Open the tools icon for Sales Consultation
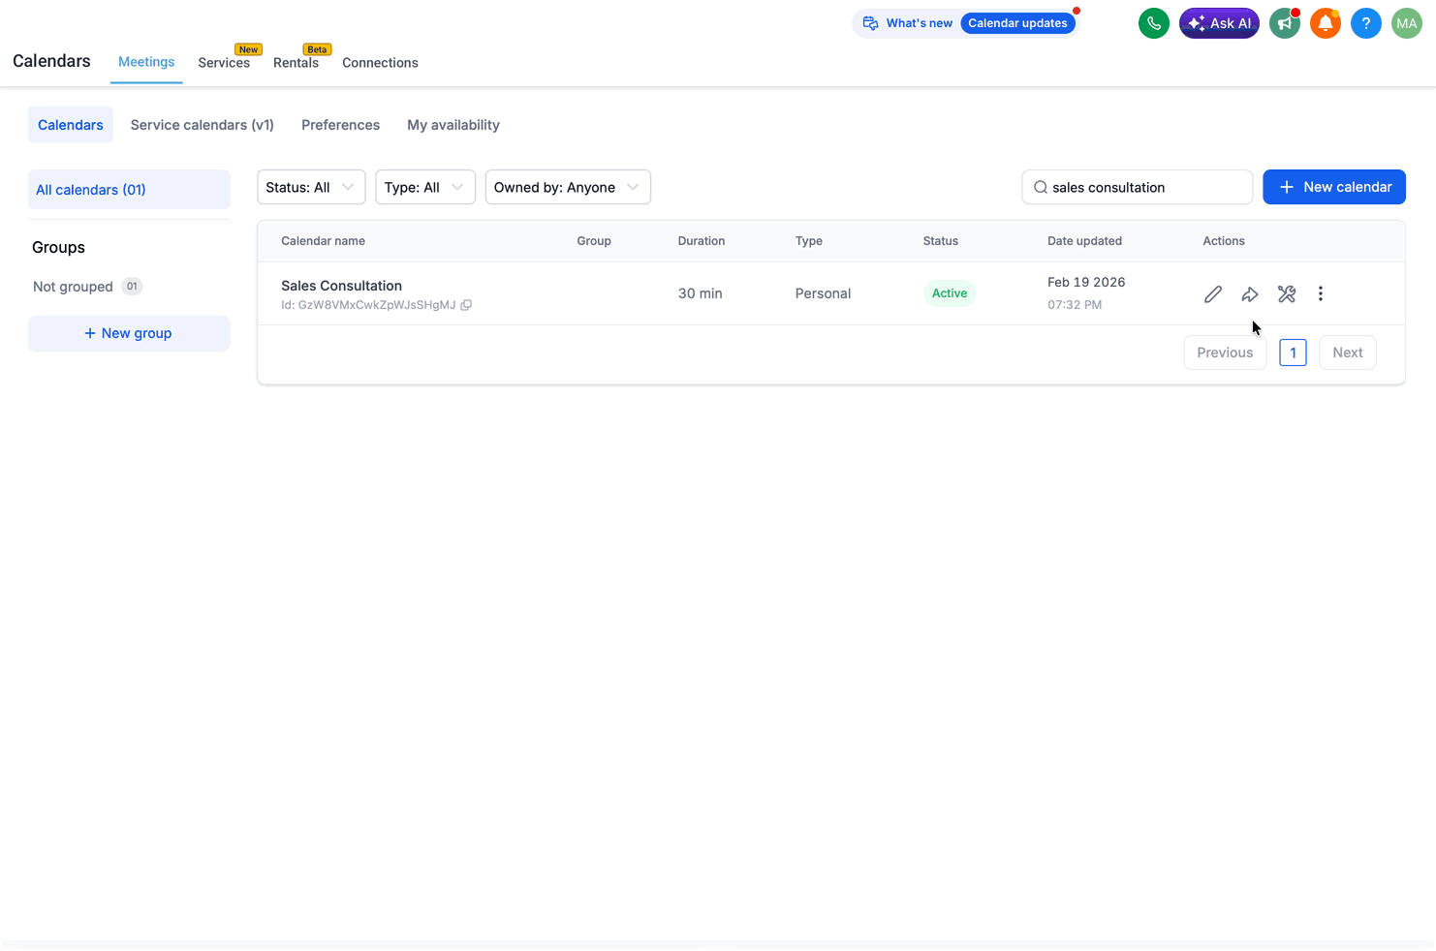The image size is (1436, 951). pyautogui.click(x=1287, y=294)
